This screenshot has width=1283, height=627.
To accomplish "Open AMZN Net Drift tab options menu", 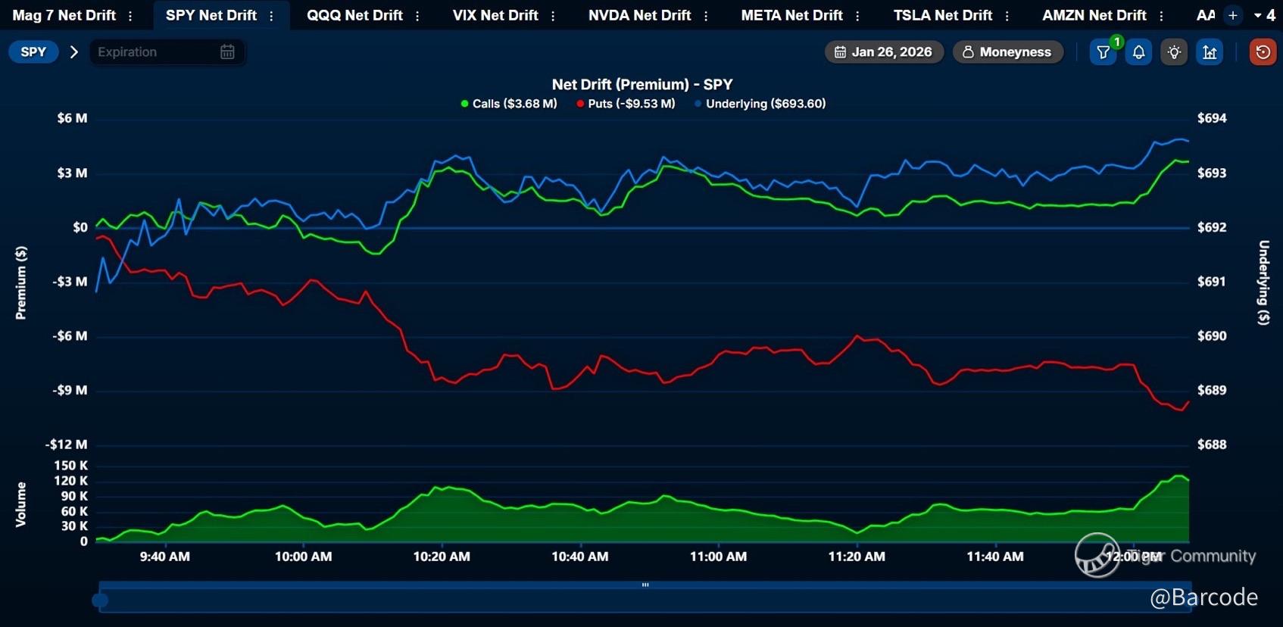I will (x=1161, y=16).
